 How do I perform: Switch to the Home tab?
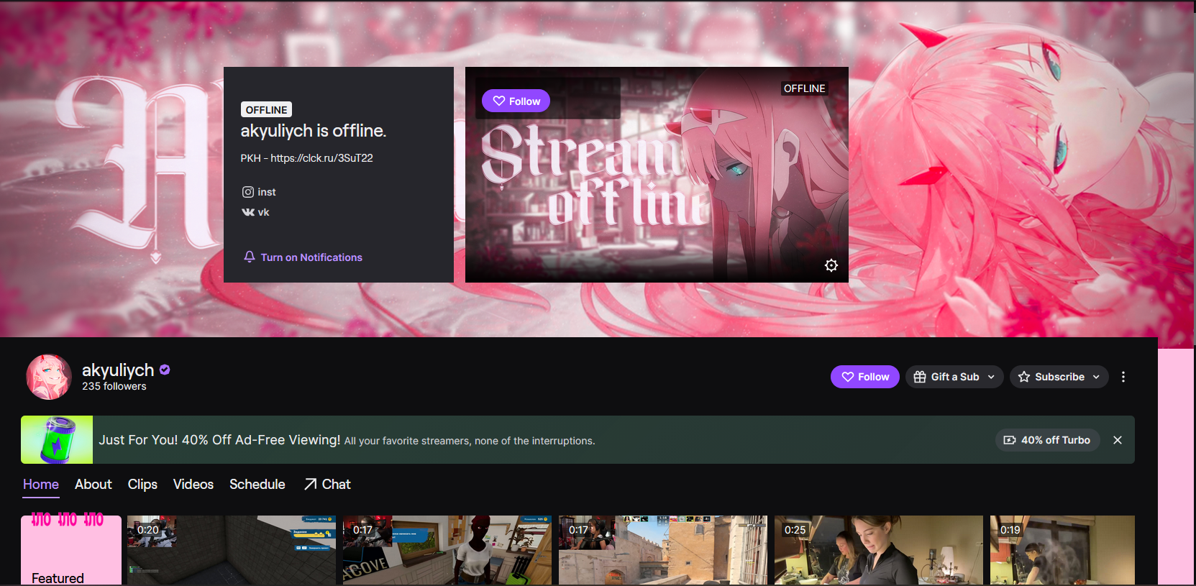(x=41, y=485)
